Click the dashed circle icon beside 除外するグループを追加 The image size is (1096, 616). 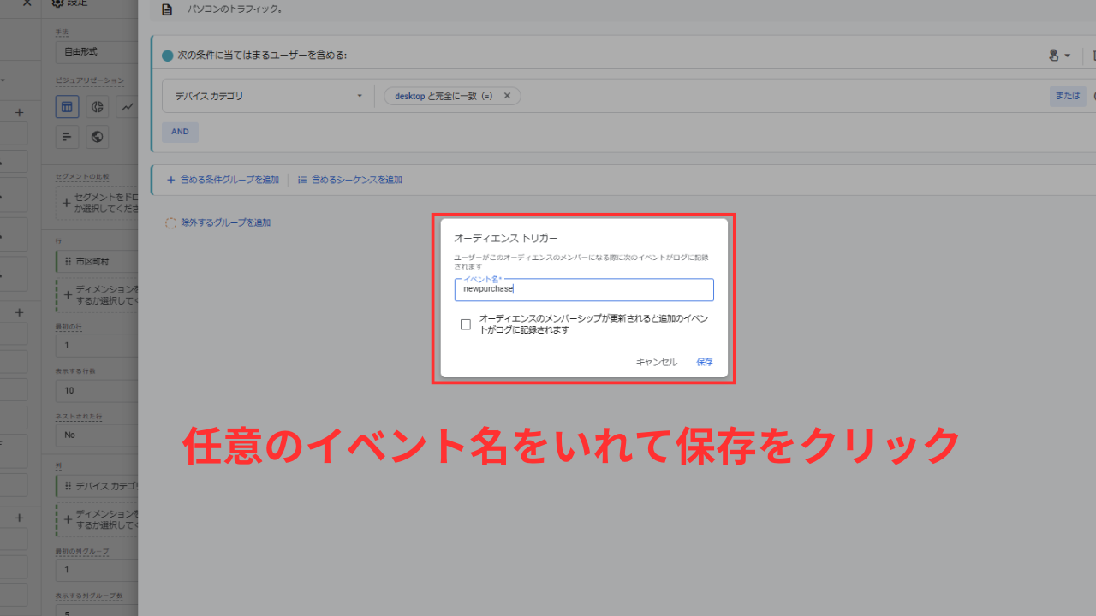point(170,223)
